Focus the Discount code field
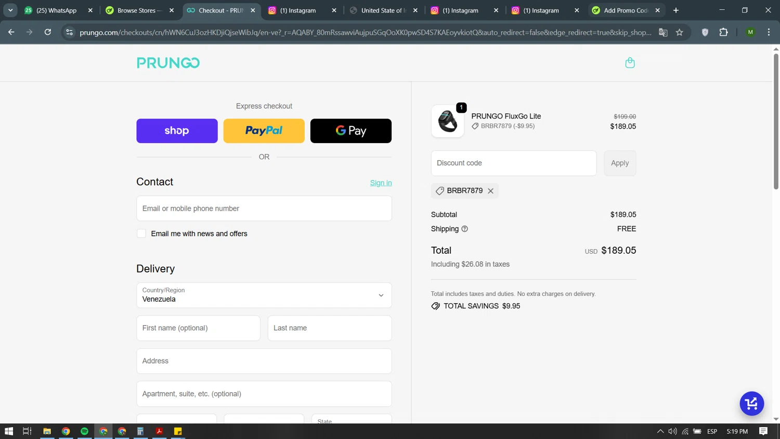The height and width of the screenshot is (439, 780). [514, 163]
